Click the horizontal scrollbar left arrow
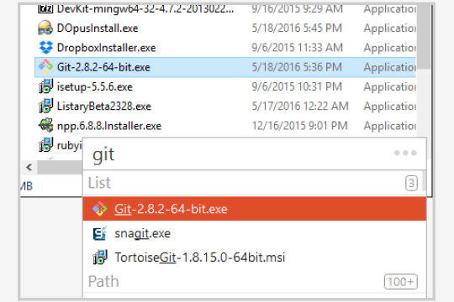The width and height of the screenshot is (454, 302). coord(29,167)
